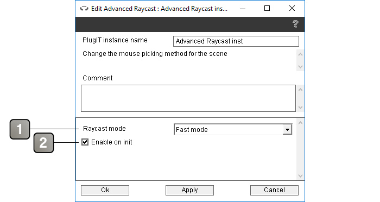Cancel the Advanced Raycast dialog
380x202 pixels.
pos(274,190)
